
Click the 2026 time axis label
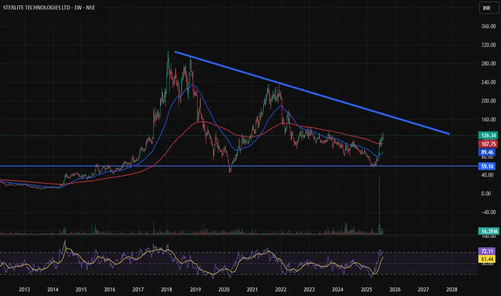pos(395,290)
